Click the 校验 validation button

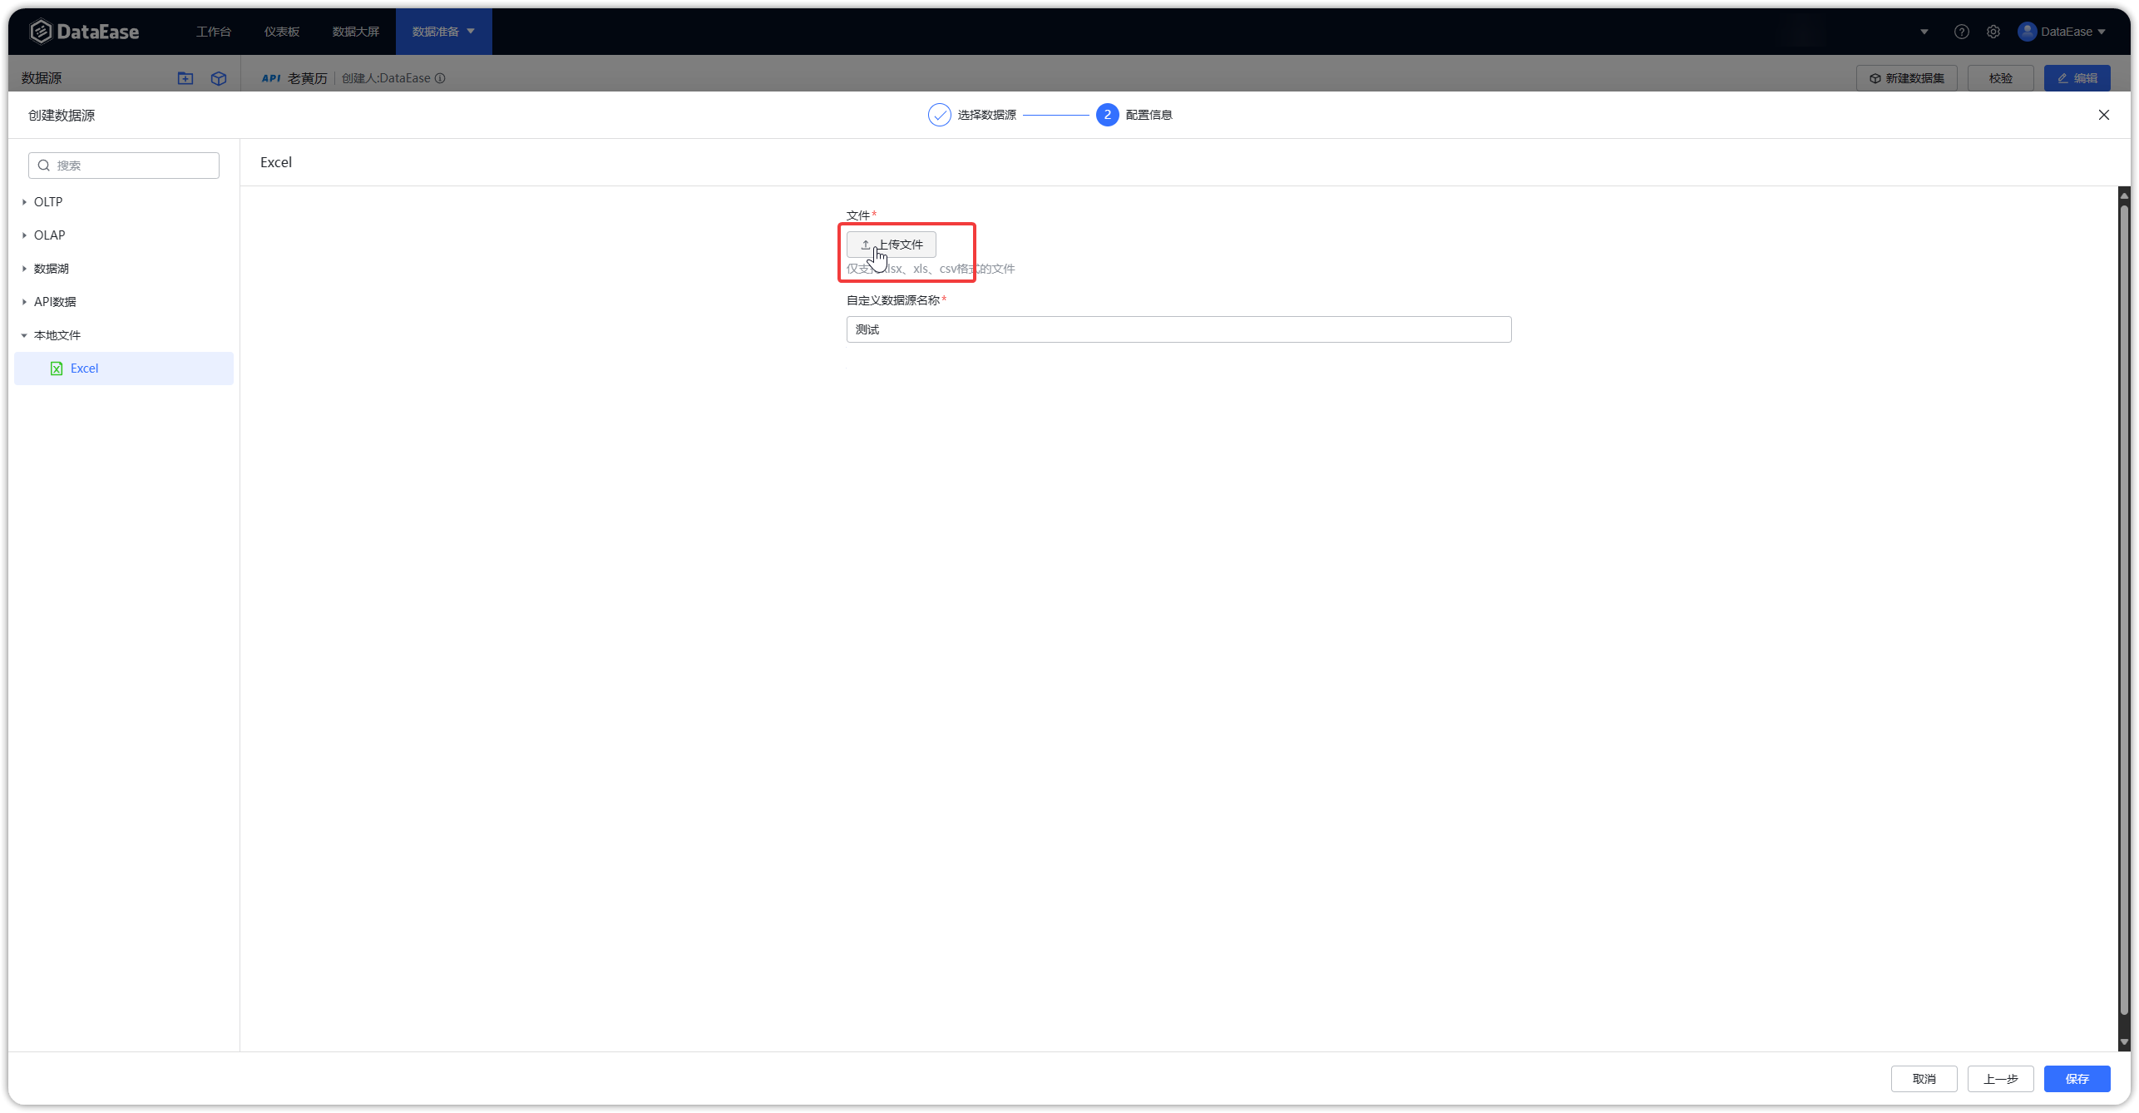pyautogui.click(x=2001, y=77)
